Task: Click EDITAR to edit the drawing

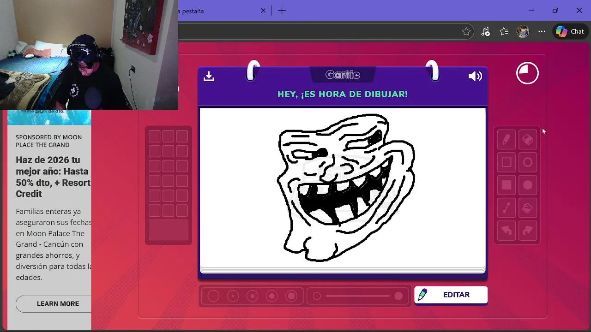Action: 451,295
